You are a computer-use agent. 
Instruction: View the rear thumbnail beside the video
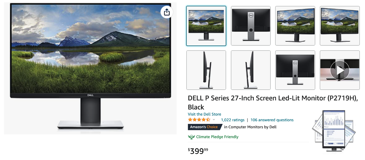[295, 70]
